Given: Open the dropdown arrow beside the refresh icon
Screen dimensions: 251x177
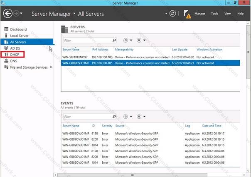Looking at the screenshot, I should (x=166, y=14).
